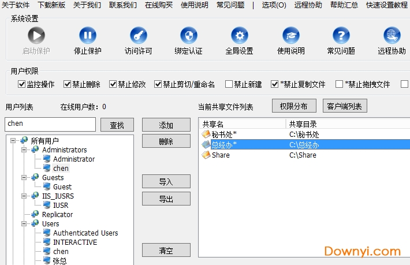Open the 在线购买 menu
This screenshot has width=410, height=265.
(x=159, y=5)
